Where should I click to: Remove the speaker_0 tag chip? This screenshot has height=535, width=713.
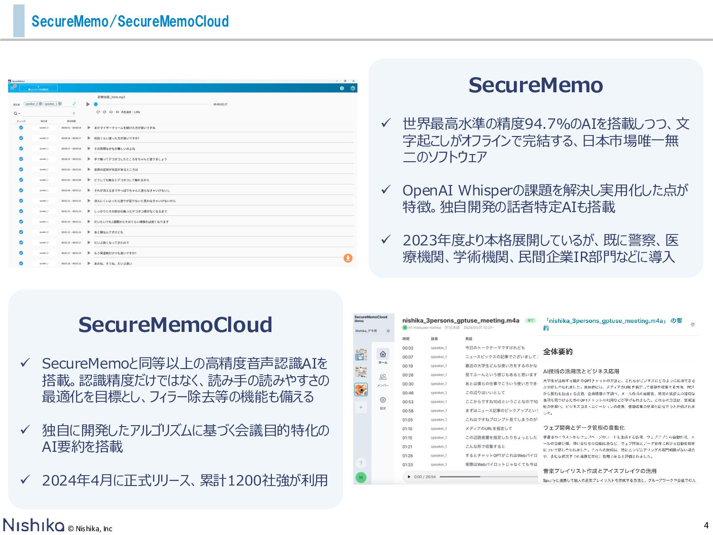[40, 104]
